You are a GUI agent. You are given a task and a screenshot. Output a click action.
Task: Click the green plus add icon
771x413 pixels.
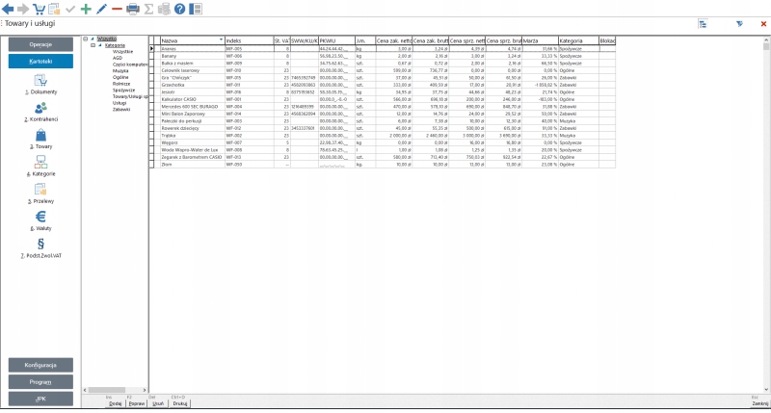[86, 9]
